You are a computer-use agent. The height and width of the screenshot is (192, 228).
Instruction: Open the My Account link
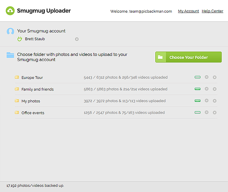[x=188, y=11]
